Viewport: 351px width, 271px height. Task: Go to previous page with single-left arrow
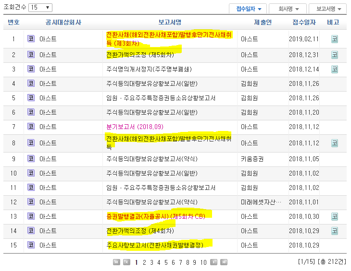click(127, 262)
